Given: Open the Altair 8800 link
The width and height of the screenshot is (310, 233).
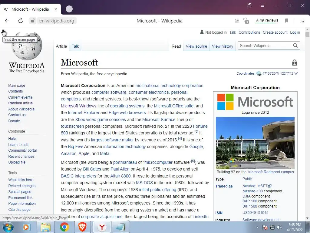Looking at the screenshot, I should [120, 176].
